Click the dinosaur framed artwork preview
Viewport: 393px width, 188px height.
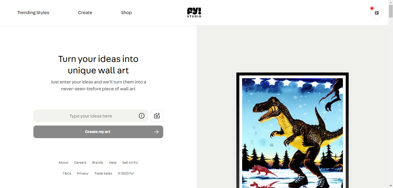tap(293, 130)
